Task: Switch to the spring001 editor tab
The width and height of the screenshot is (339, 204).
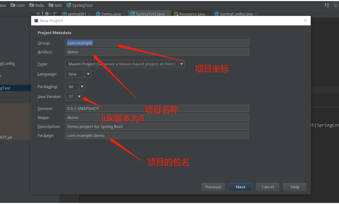Action: 77,14
